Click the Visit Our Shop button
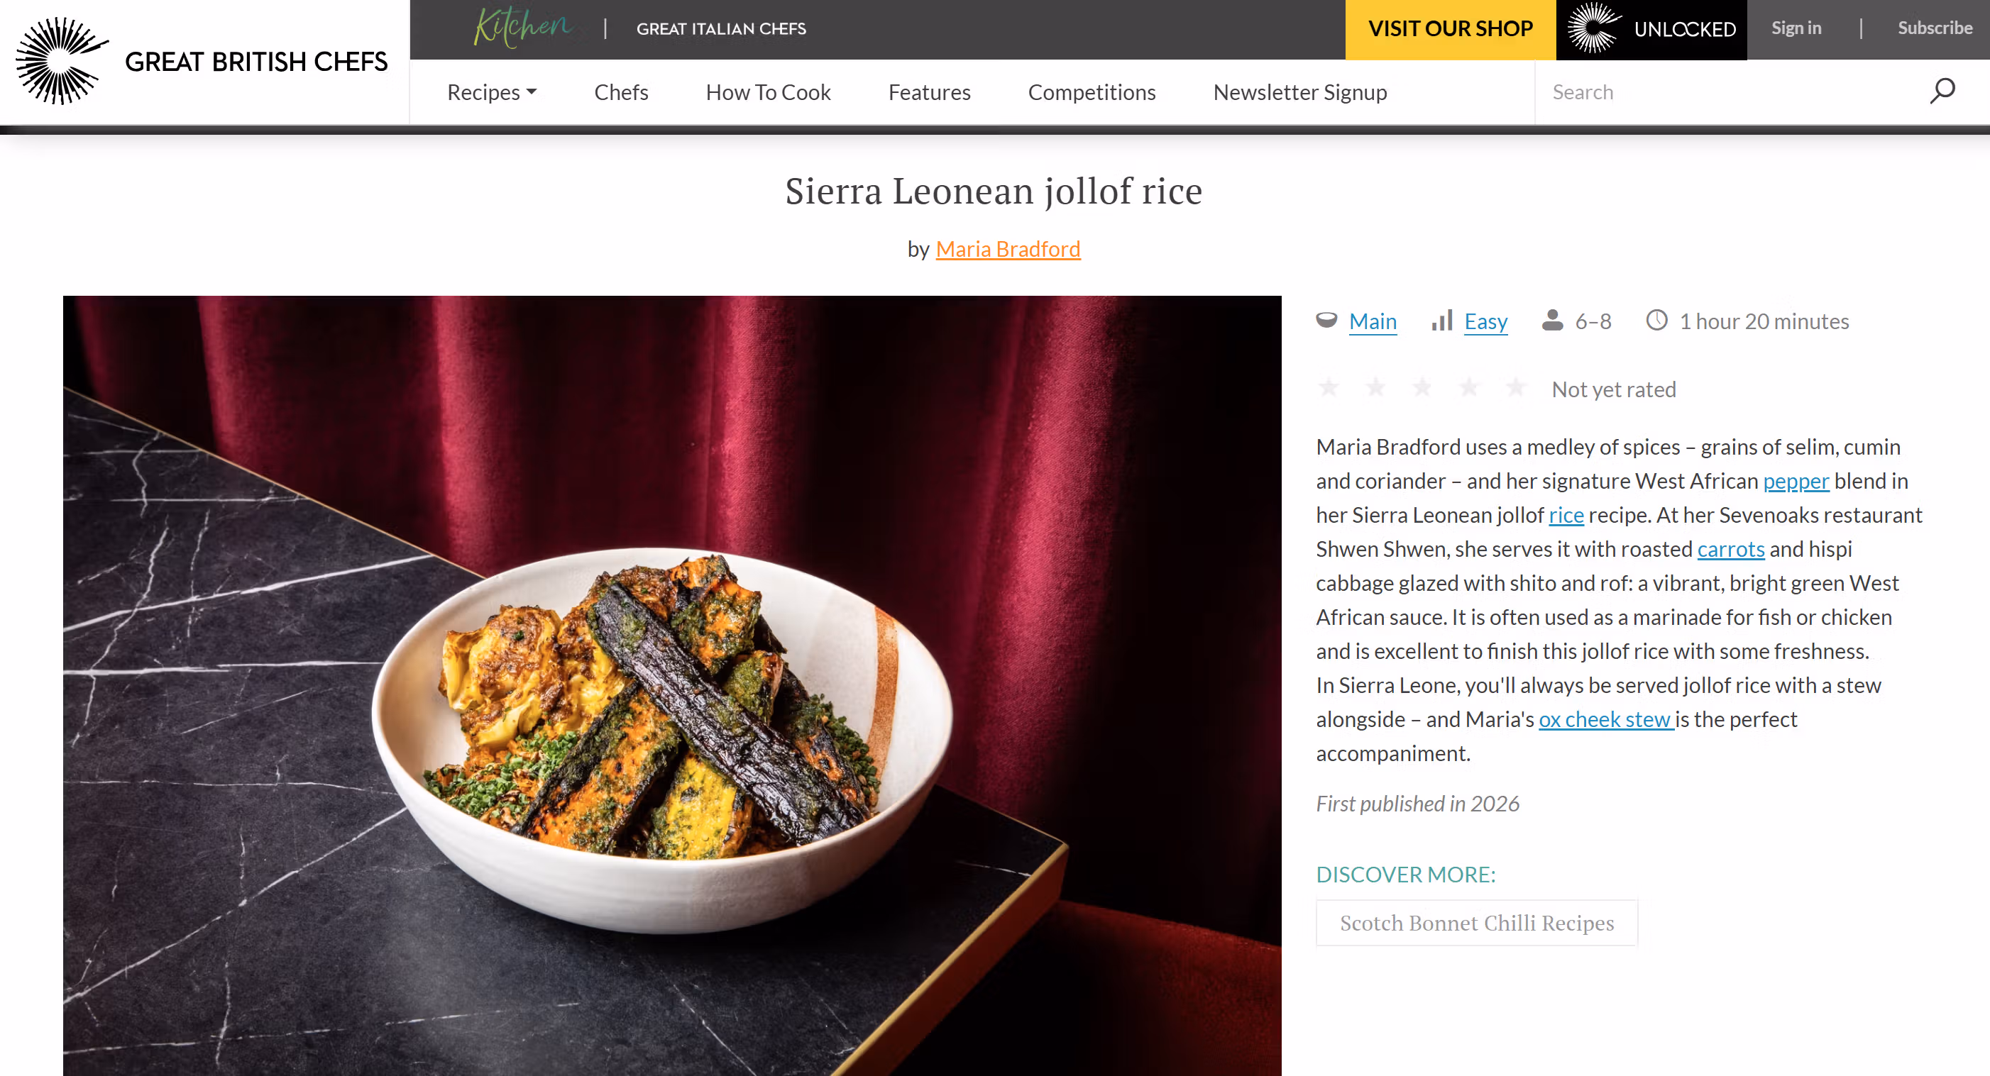Screen dimensions: 1990x1076 pos(1450,29)
